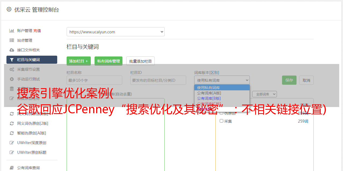Choose 公有词库[C版] from the list
Image resolution: width=343 pixels, height=171 pixels.
coord(222,104)
